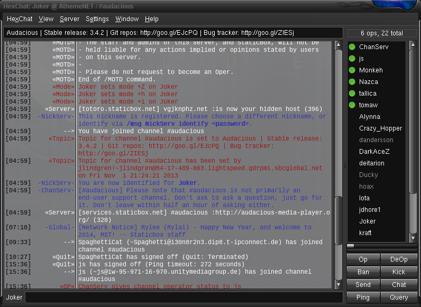Open the Window menu

(x=127, y=19)
